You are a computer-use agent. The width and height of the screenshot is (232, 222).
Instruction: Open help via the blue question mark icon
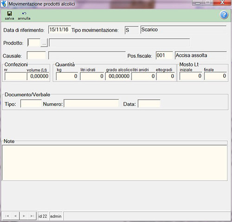click(224, 15)
